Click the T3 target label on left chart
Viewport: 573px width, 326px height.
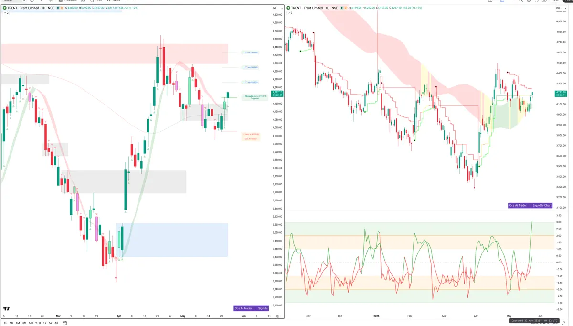point(250,53)
